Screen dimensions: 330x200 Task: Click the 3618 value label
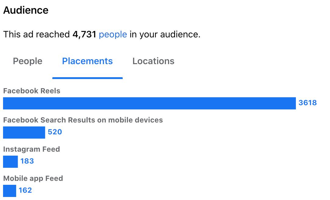coord(307,103)
